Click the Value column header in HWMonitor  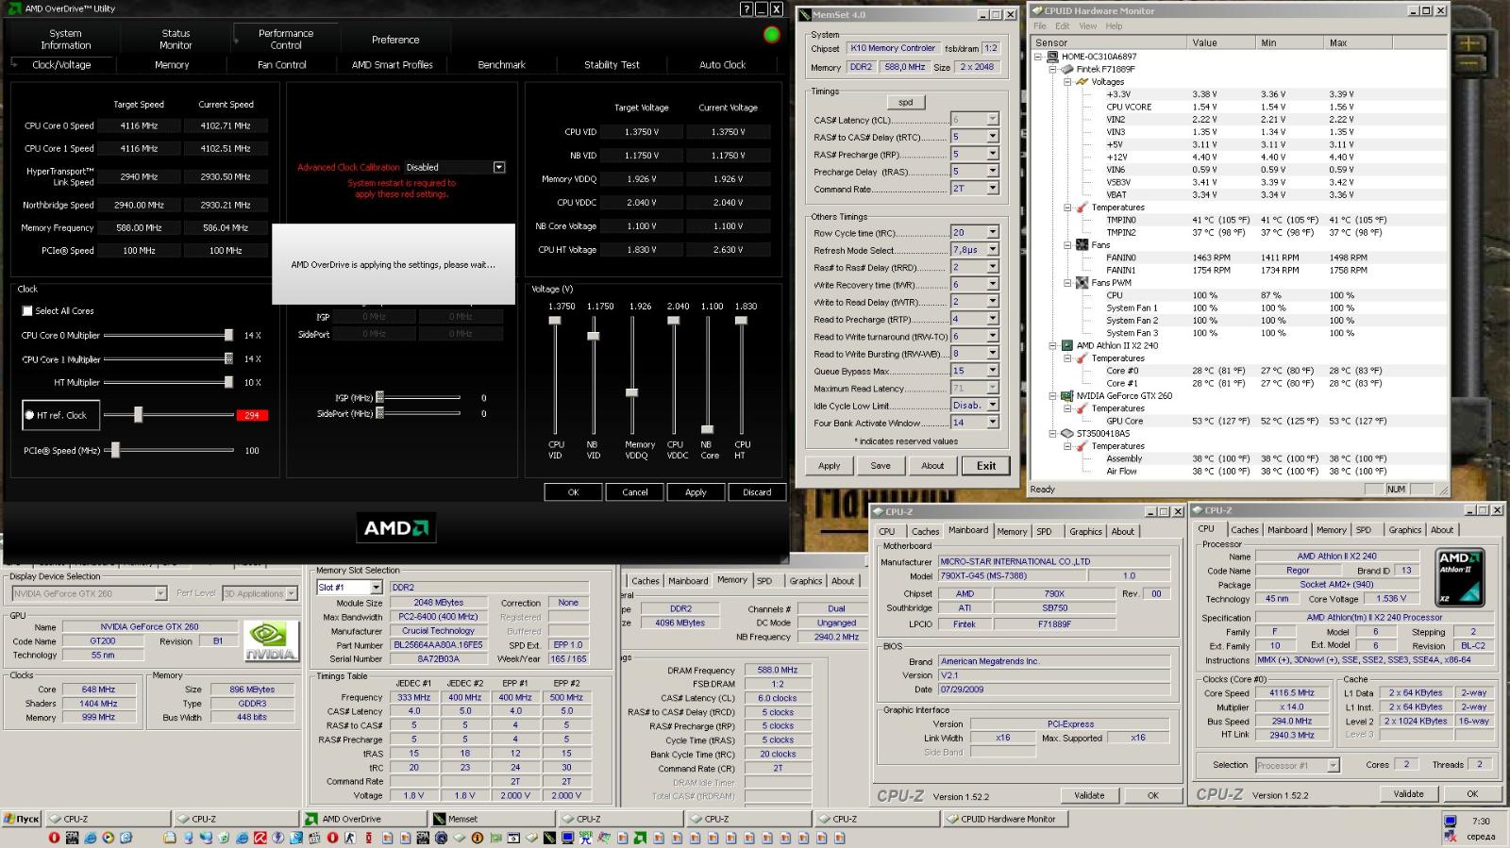[x=1221, y=42]
